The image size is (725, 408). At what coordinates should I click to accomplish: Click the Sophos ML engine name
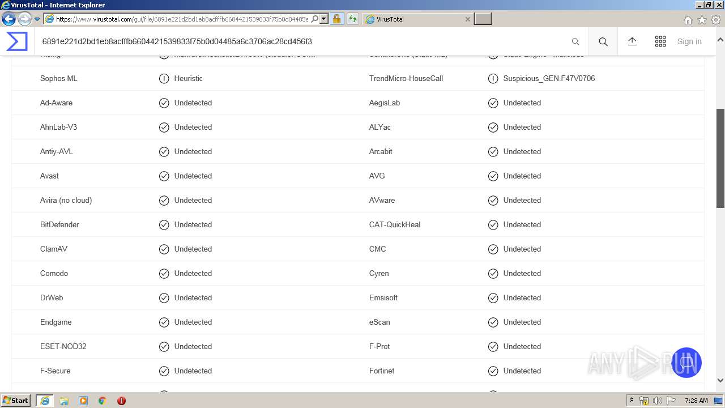tap(58, 78)
